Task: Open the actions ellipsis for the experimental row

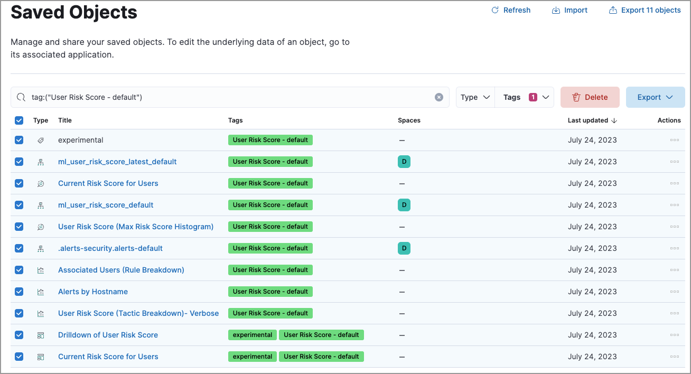Action: tap(674, 140)
